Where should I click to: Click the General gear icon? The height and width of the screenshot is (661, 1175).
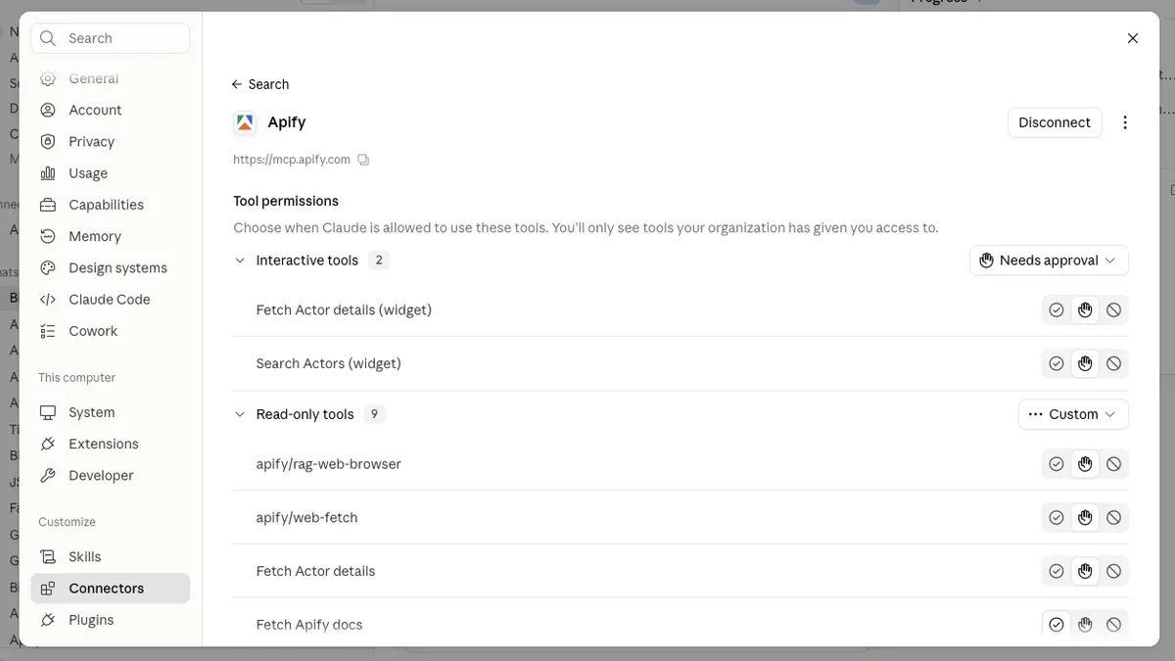click(x=48, y=78)
